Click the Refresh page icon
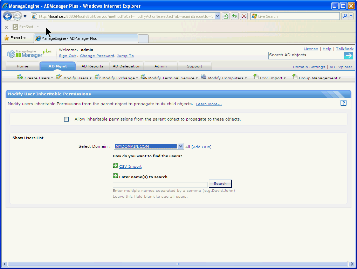This screenshot has width=357, height=269. (x=235, y=16)
